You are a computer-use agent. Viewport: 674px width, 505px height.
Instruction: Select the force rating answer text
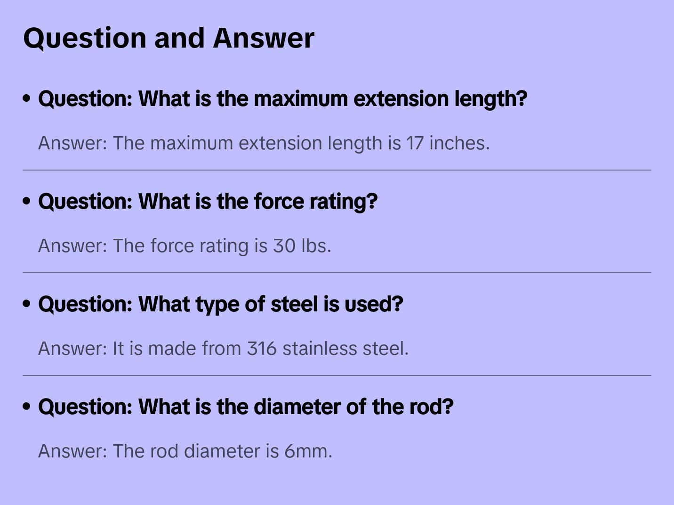pos(185,246)
